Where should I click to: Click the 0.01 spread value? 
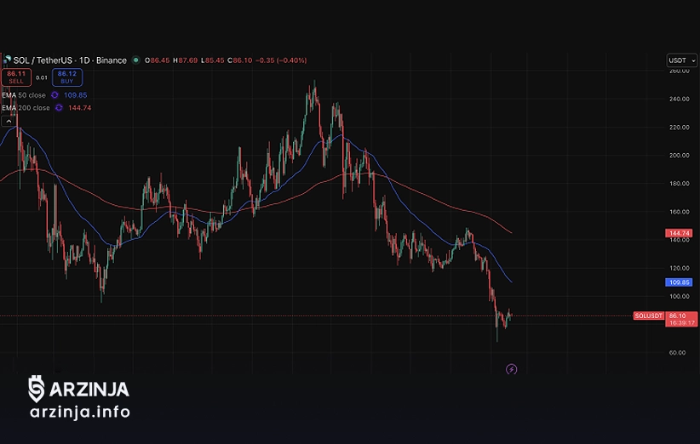click(x=41, y=77)
